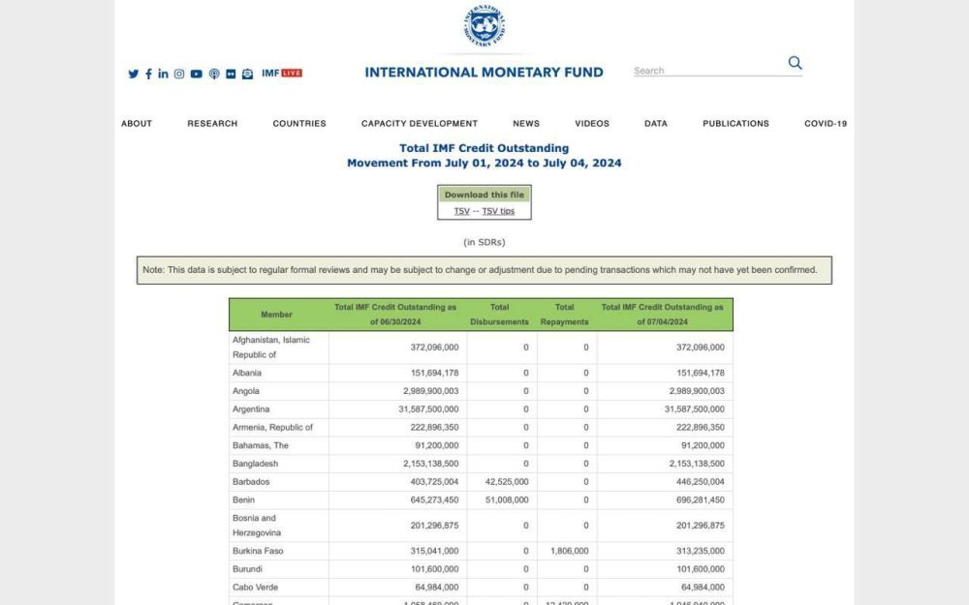Open the Capacity Development menu

tap(420, 124)
